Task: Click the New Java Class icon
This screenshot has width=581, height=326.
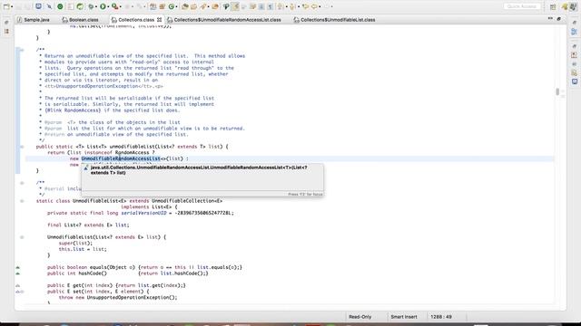Action: [x=172, y=6]
